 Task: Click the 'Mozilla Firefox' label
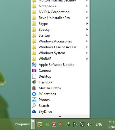[x=50, y=88]
